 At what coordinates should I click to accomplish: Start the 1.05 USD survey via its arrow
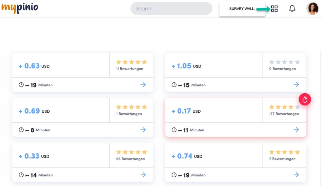(296, 85)
